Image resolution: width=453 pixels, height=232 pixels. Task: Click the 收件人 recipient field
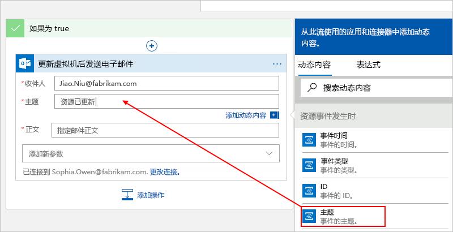pos(166,83)
